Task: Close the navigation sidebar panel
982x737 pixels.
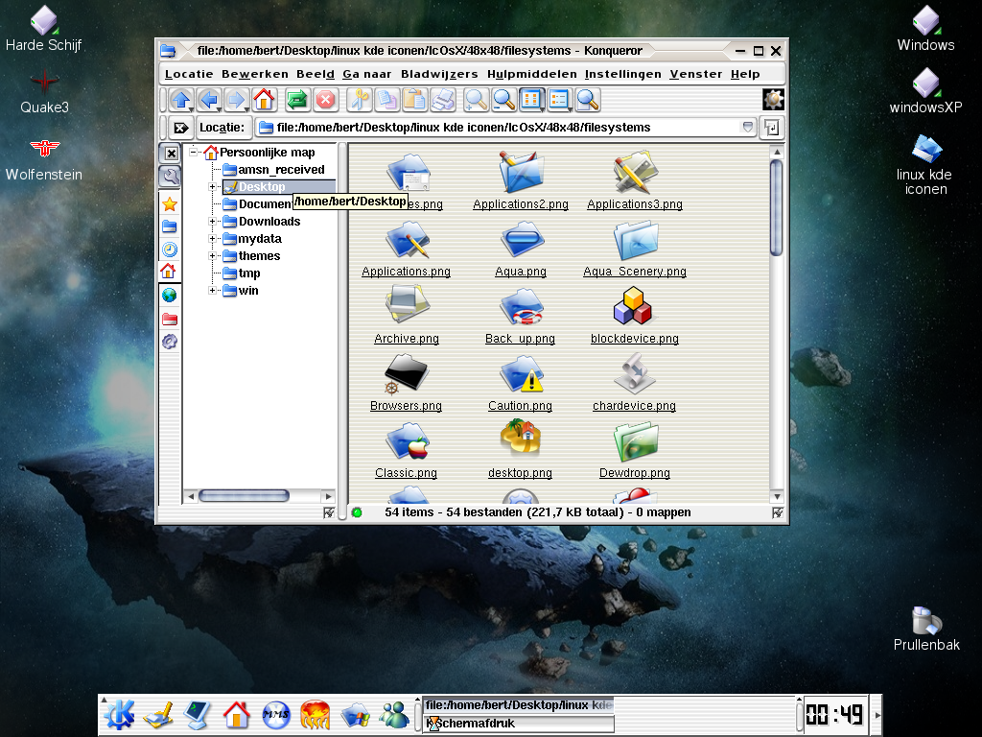Action: coord(171,153)
